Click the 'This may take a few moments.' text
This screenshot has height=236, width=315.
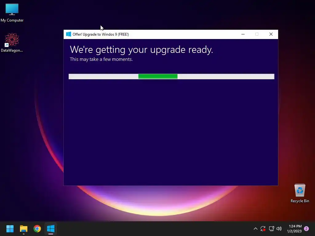(x=101, y=59)
